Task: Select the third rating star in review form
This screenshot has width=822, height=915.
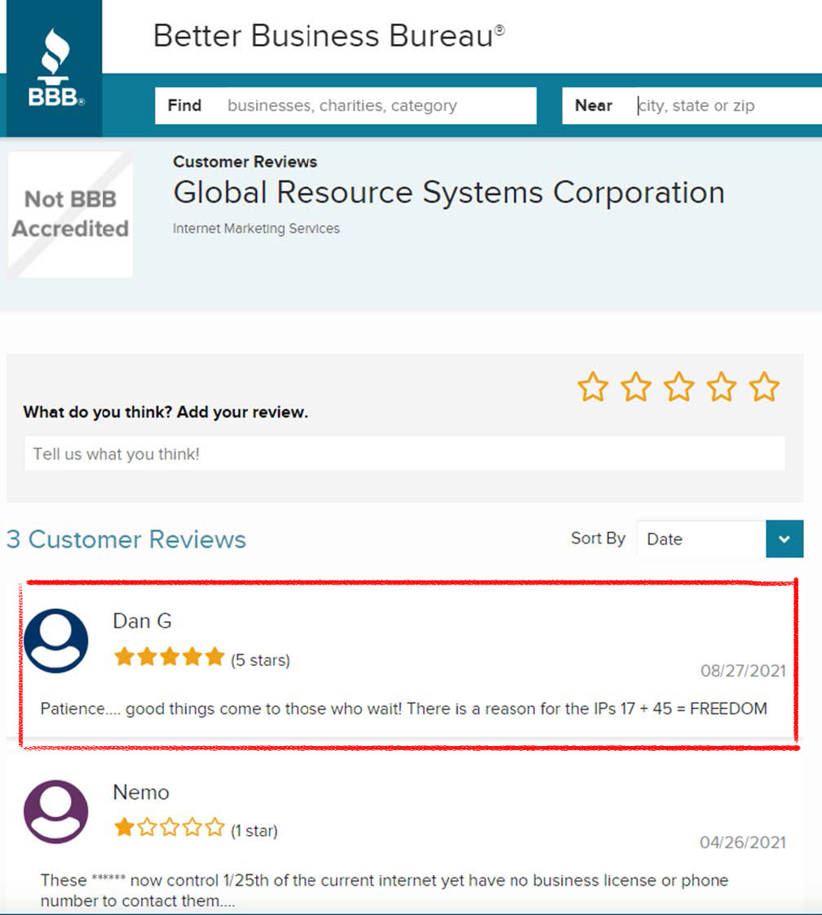Action: 679,387
